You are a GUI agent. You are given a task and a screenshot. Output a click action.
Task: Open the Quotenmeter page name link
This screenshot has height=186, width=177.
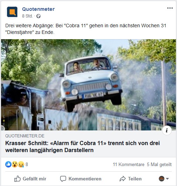click(x=38, y=9)
